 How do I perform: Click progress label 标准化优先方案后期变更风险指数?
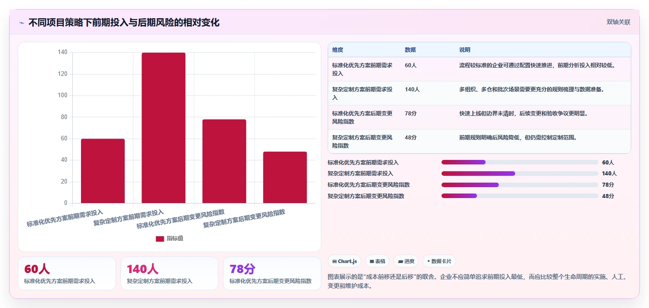point(369,185)
